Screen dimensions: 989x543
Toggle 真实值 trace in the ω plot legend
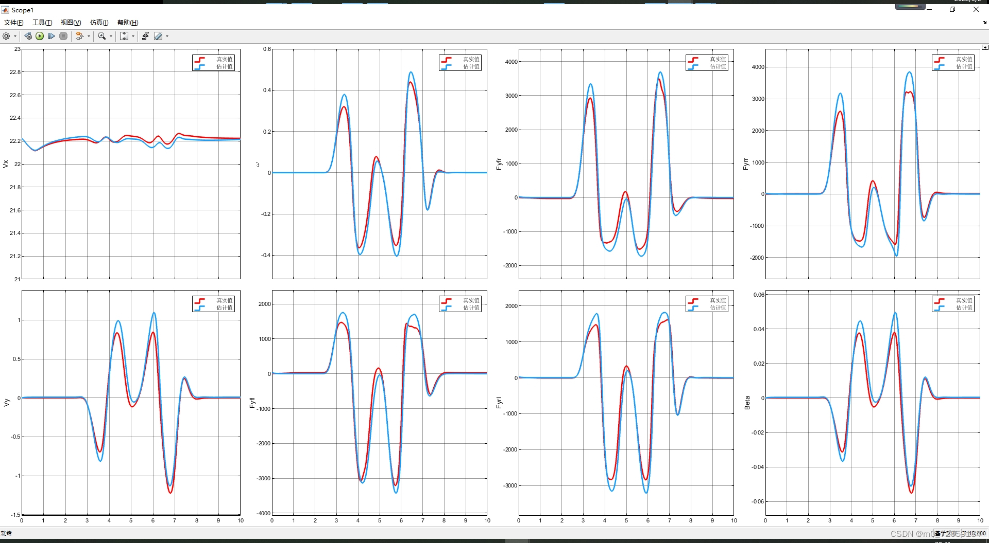coord(471,59)
